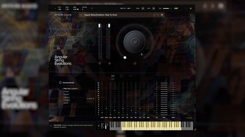
Task: Open the MIDI CH Any dropdown
Action: (x=129, y=8)
